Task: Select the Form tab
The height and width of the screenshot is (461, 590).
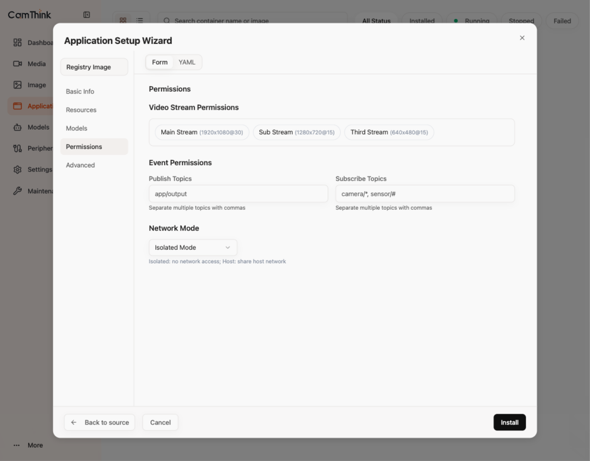Action: [x=160, y=62]
